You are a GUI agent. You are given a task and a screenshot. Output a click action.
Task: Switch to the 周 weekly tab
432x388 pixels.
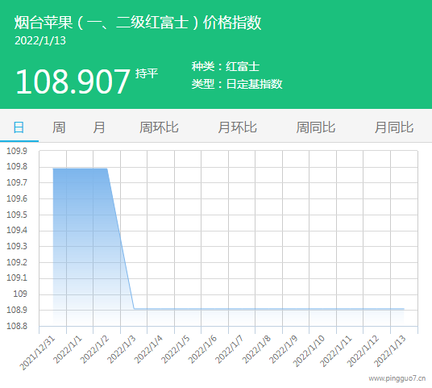[59, 127]
